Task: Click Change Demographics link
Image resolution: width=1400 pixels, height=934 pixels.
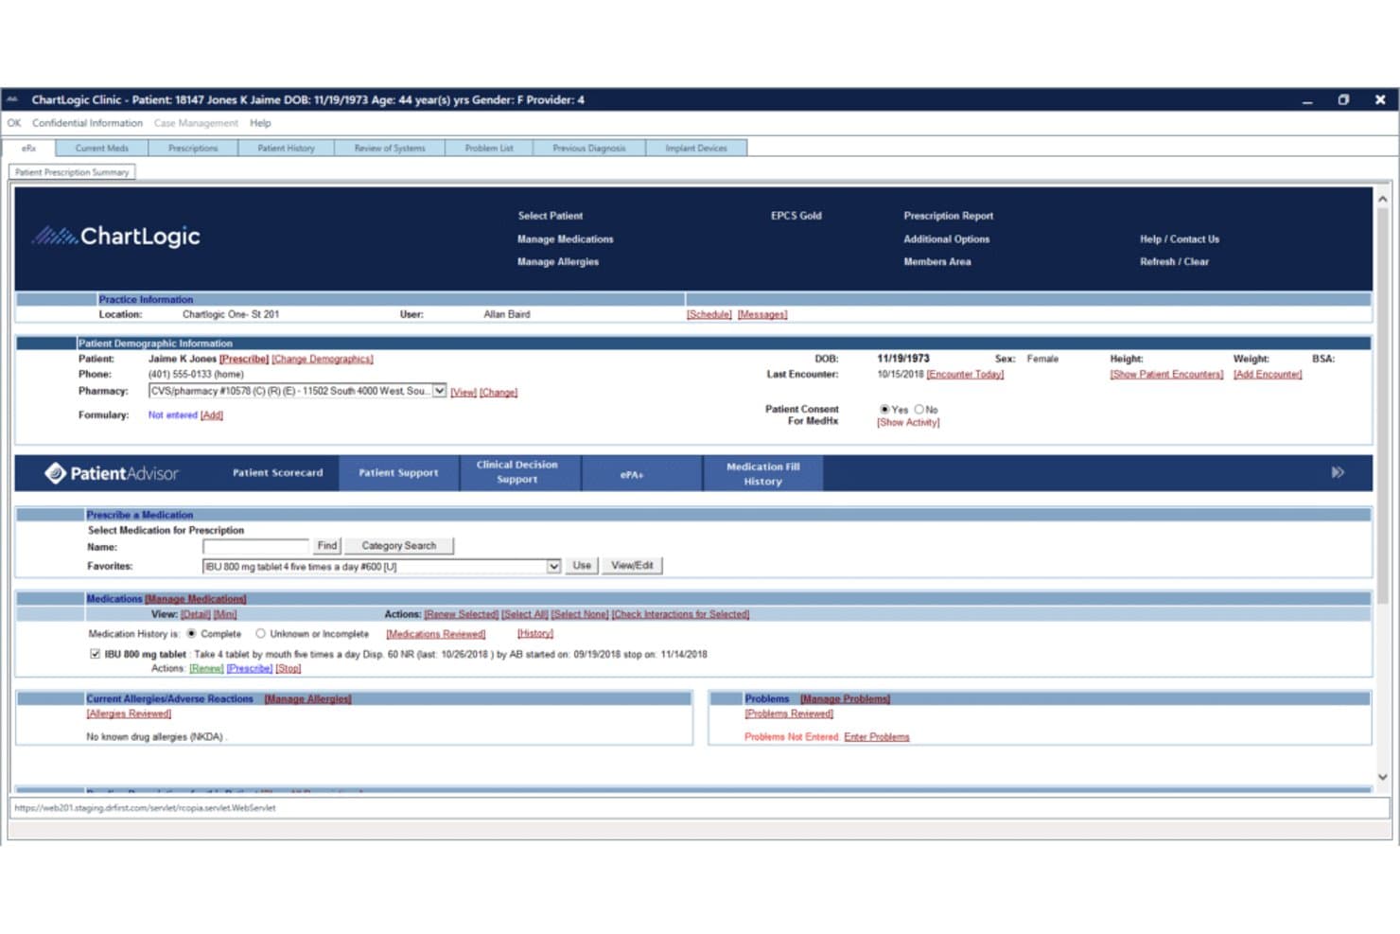Action: [323, 360]
